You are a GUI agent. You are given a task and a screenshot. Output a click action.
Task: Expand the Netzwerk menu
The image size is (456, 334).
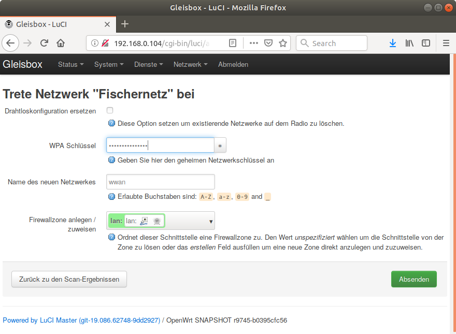point(191,65)
